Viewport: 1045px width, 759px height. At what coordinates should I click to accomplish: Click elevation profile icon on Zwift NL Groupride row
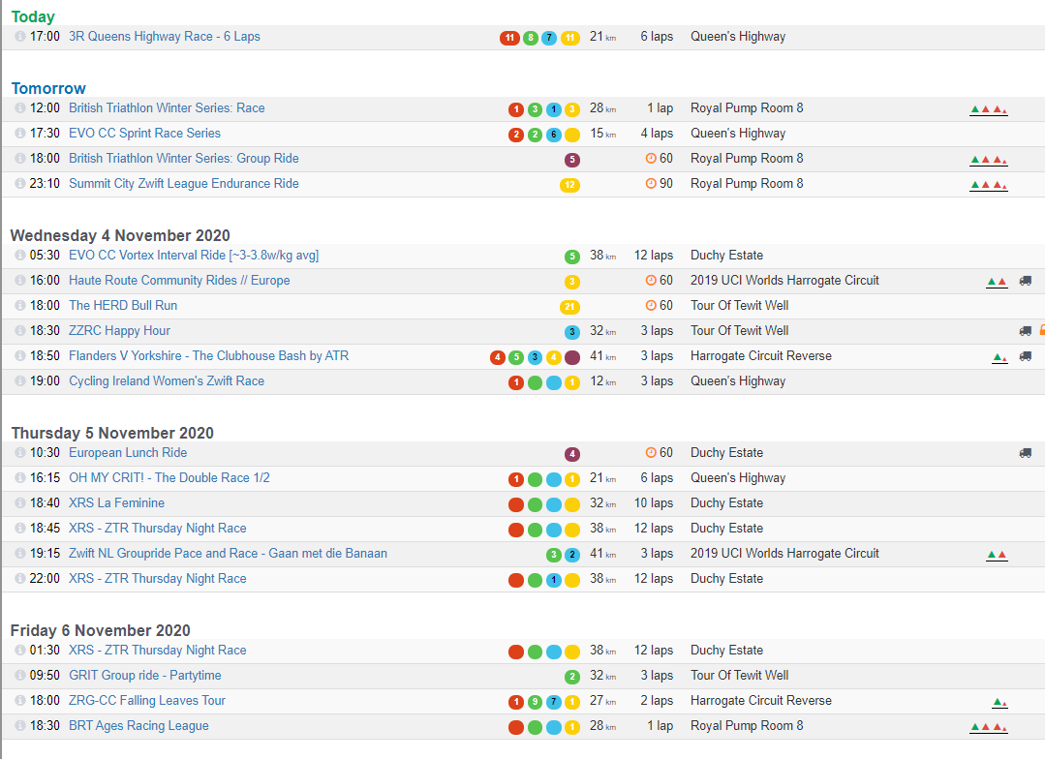pos(997,555)
